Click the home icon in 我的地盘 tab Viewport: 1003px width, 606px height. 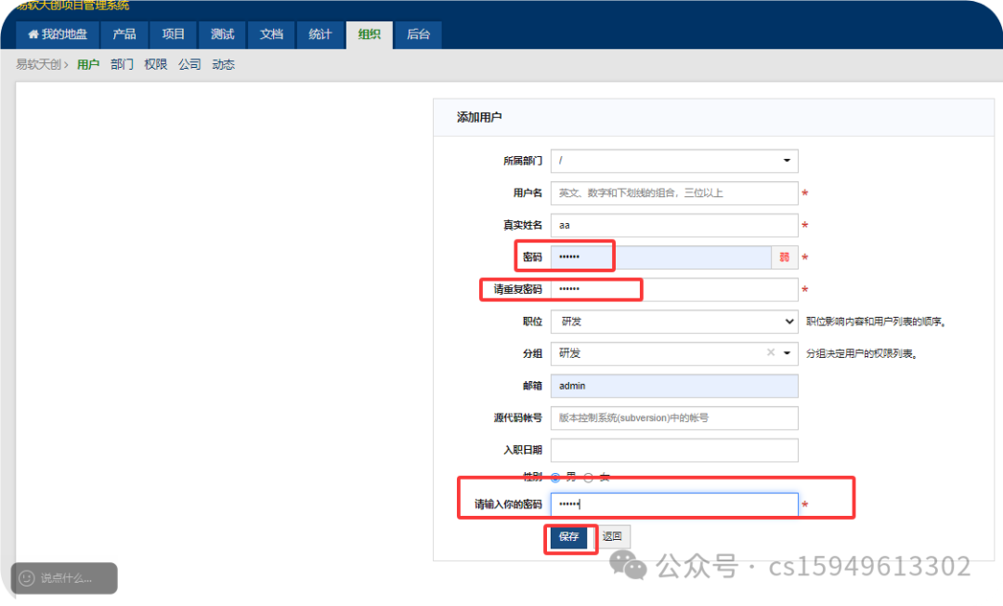click(33, 34)
